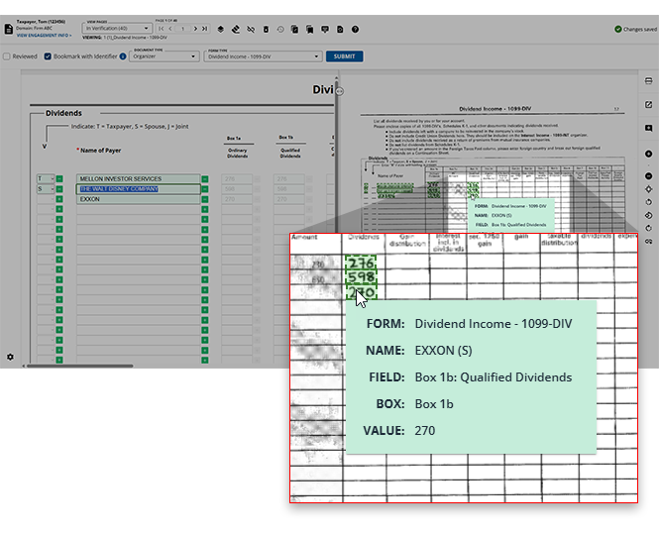Open View Engagement Info link
The image size is (659, 535).
[x=44, y=35]
